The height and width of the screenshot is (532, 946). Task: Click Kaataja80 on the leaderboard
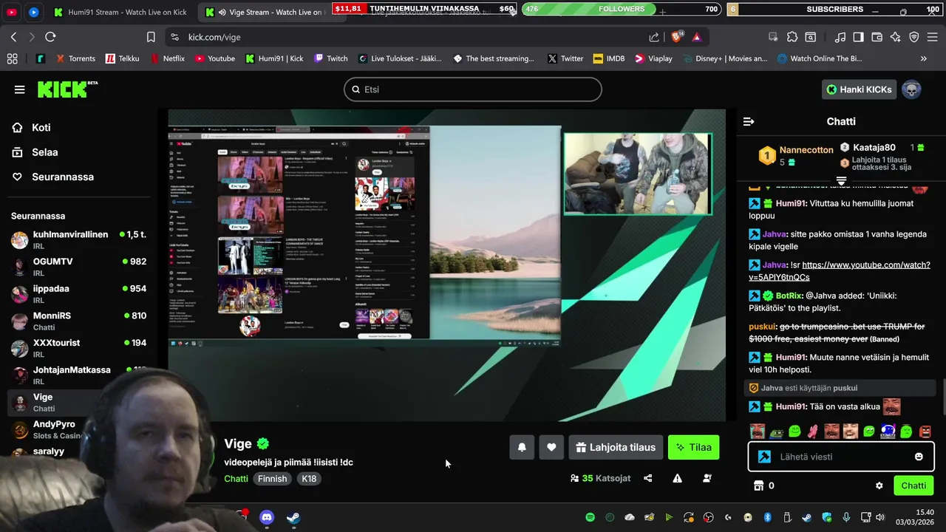[x=874, y=148]
